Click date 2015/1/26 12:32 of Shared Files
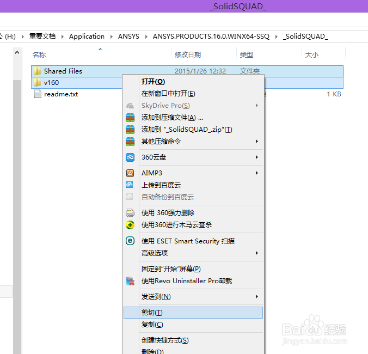The height and width of the screenshot is (354, 368). tap(200, 71)
